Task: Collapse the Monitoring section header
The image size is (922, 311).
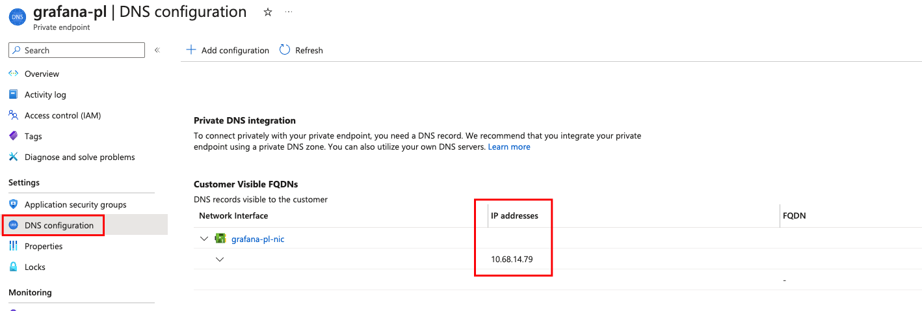Action: point(30,292)
